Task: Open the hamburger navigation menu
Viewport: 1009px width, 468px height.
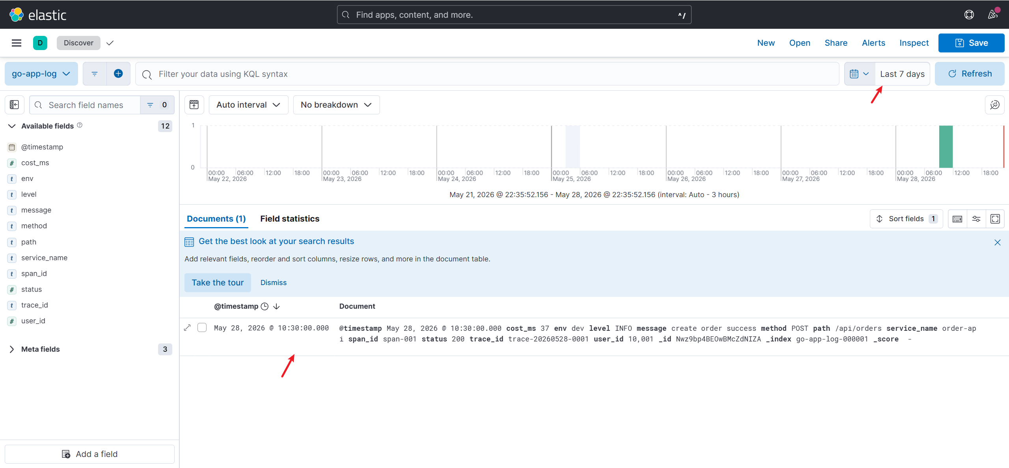Action: click(17, 43)
